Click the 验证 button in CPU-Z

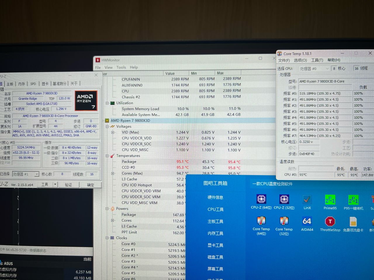tap(69, 185)
